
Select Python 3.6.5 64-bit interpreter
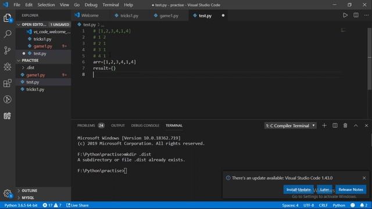point(21,205)
